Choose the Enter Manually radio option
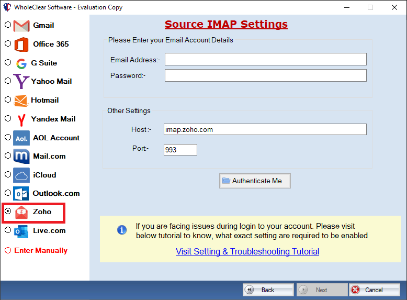The height and width of the screenshot is (300, 407). tap(8, 250)
